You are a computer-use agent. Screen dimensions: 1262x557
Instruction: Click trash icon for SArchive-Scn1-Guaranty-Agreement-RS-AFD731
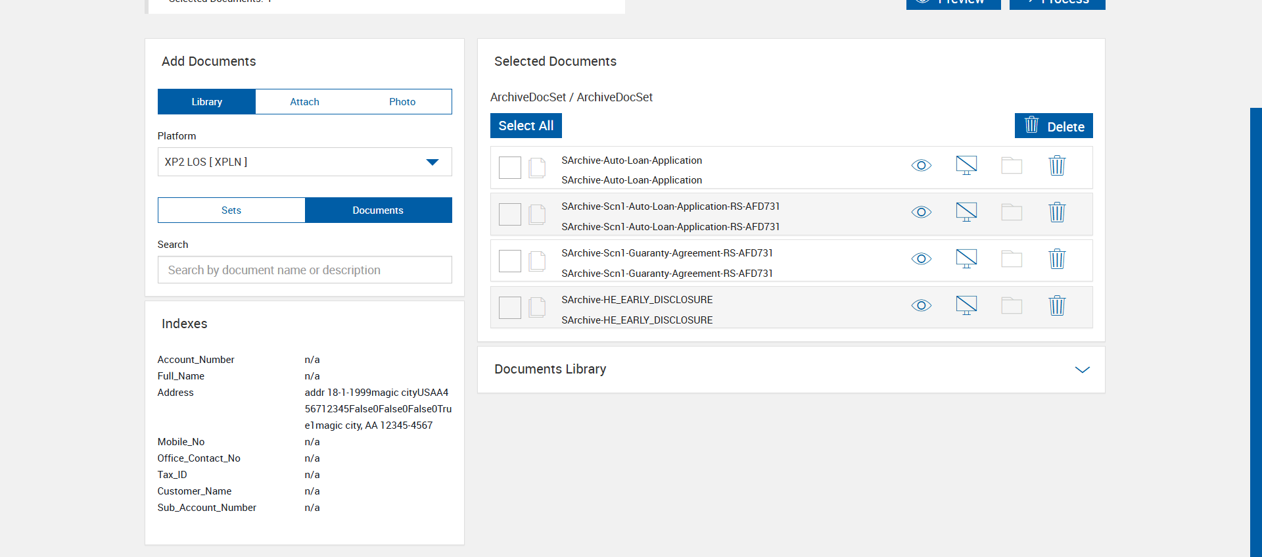[1056, 259]
